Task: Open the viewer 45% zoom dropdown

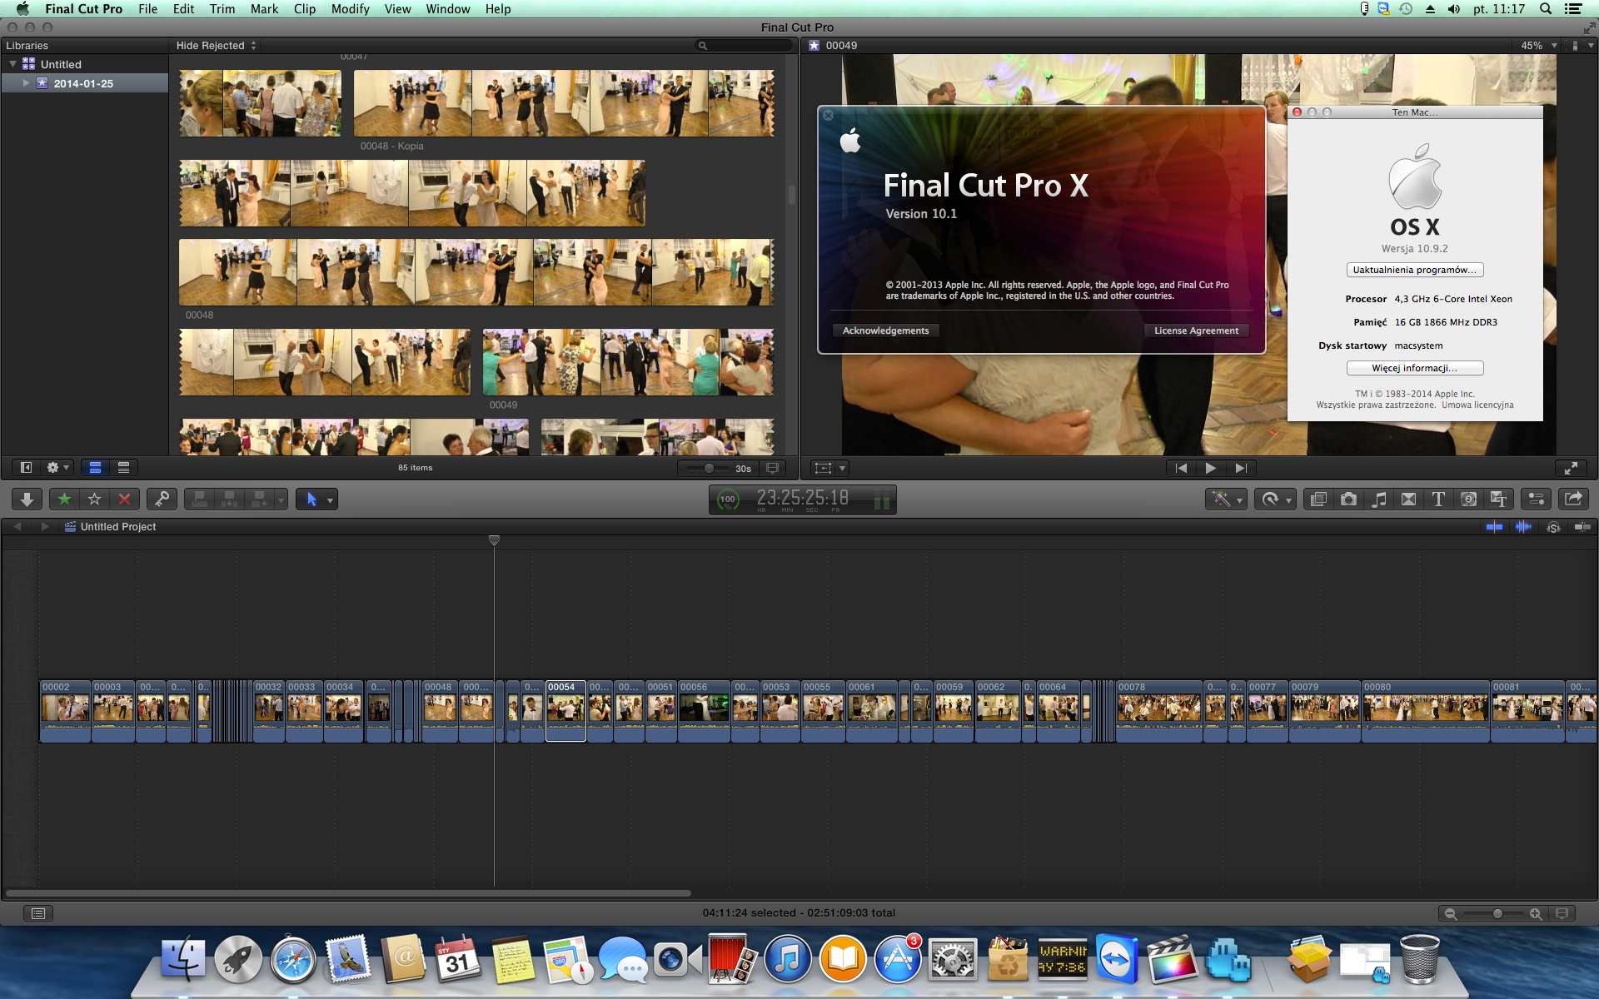Action: [x=1539, y=46]
